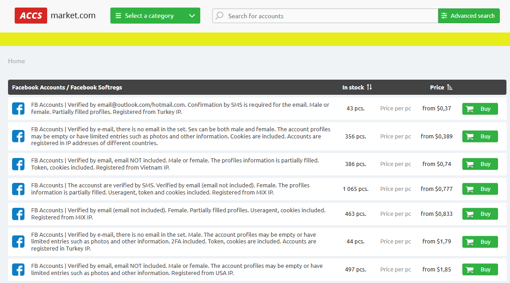
Task: Click the 386 pcs. stock value
Action: (356, 164)
